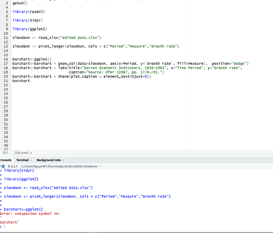Screen dimensions: 273x233
Task: Click line number 30 in the gutter
Action: coord(6,120)
